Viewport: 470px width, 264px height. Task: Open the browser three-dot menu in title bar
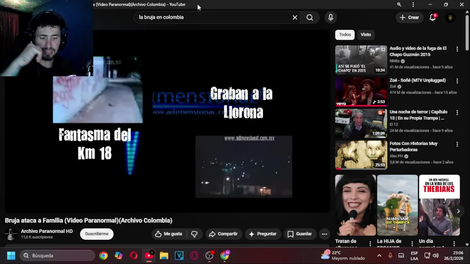(x=413, y=4)
